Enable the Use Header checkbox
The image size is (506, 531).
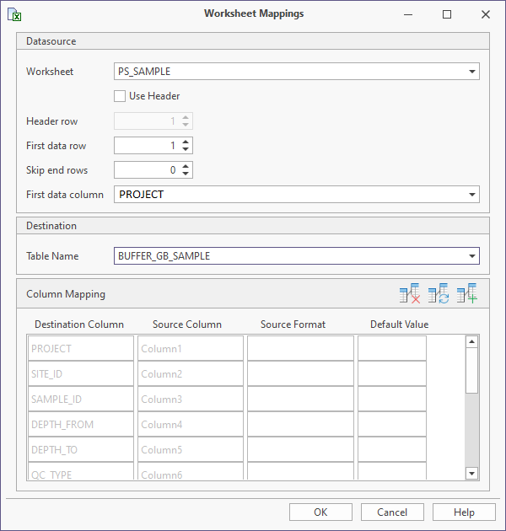point(120,96)
